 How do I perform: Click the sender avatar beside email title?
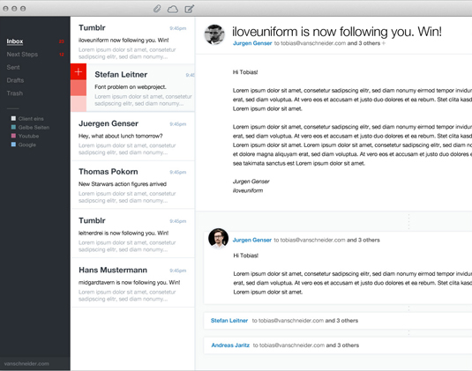click(214, 34)
